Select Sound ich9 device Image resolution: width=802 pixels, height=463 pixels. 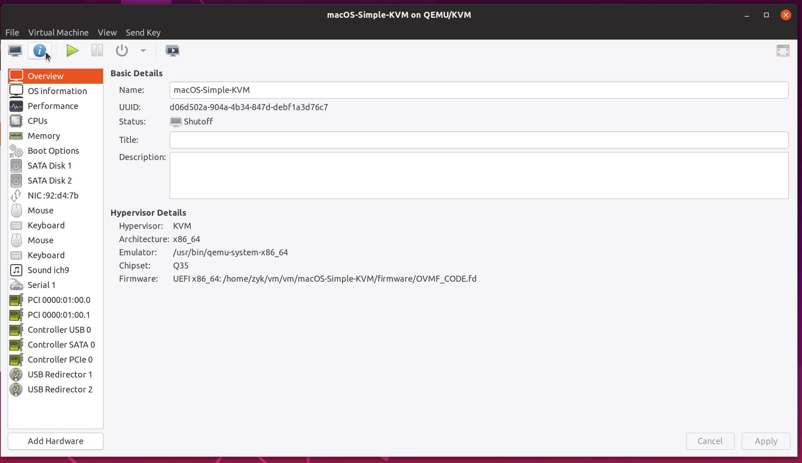48,270
